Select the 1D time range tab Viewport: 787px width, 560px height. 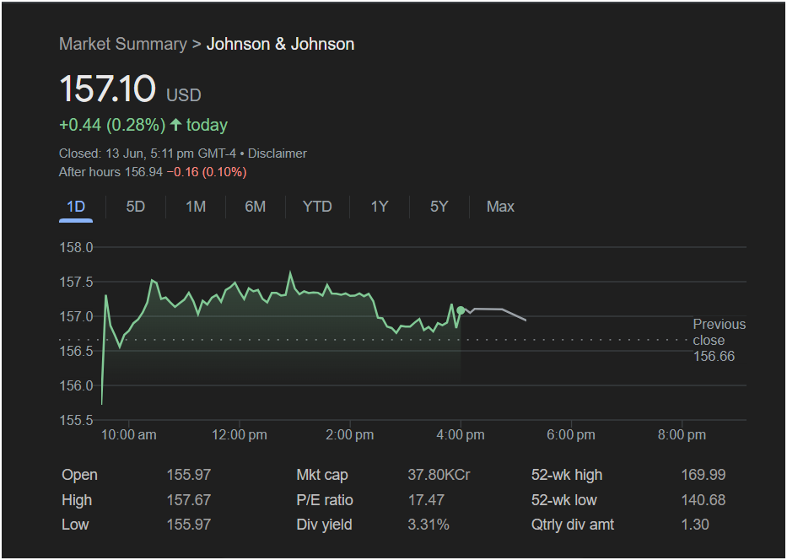point(76,207)
